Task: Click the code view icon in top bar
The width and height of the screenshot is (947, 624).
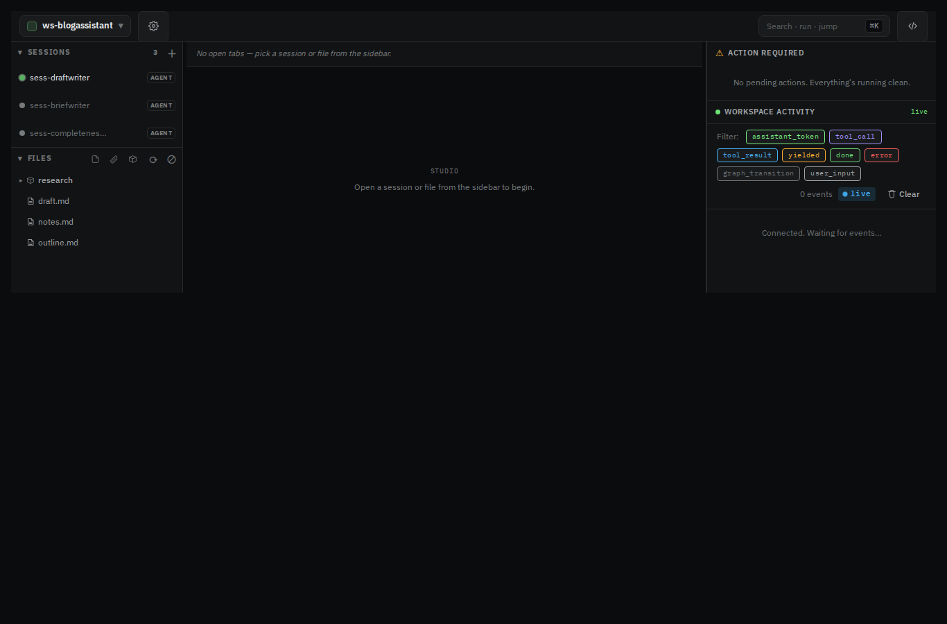Action: (x=912, y=26)
